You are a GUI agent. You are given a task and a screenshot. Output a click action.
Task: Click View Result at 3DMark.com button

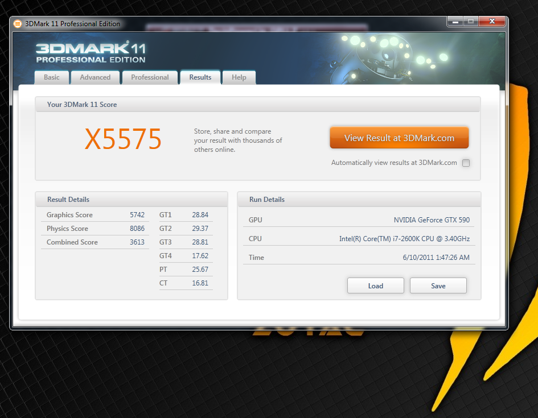(399, 138)
